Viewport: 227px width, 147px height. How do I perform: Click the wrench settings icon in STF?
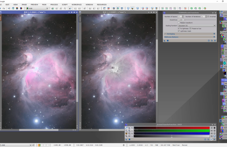tap(127, 136)
